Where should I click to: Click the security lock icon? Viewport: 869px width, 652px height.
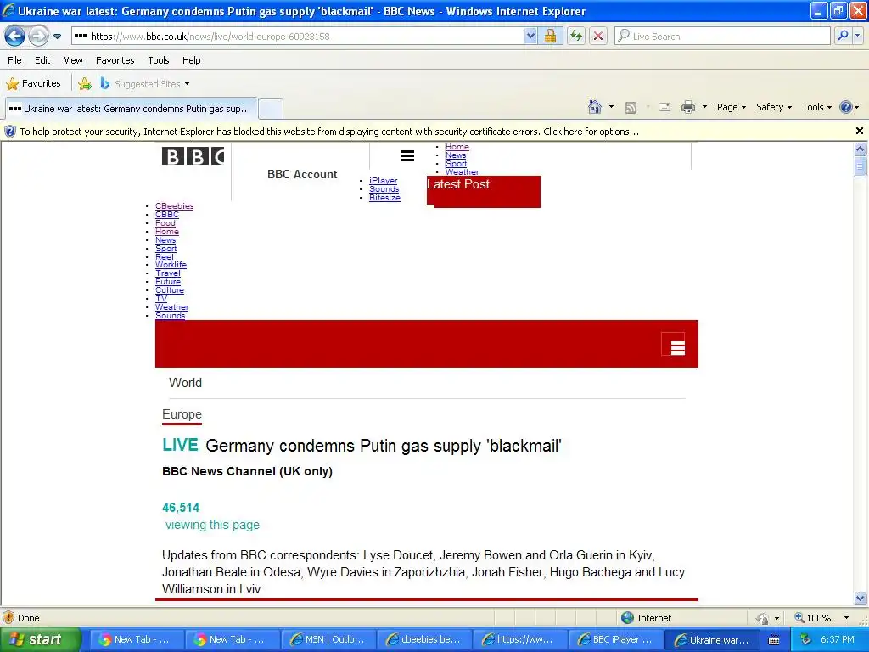click(x=550, y=37)
